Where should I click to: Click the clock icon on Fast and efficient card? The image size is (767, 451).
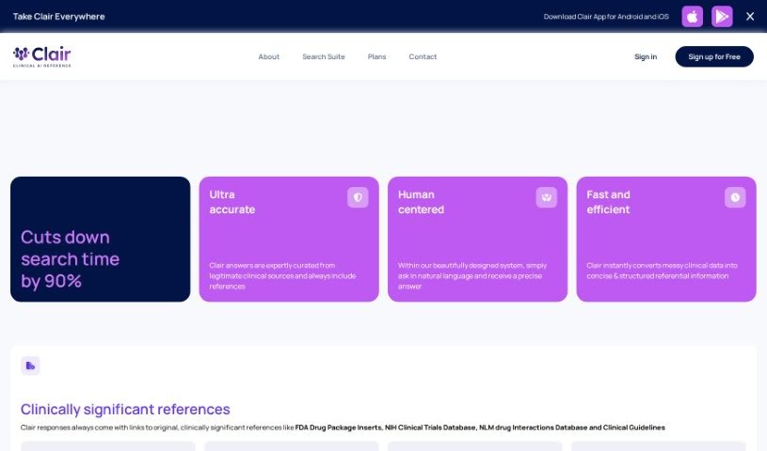click(x=735, y=197)
